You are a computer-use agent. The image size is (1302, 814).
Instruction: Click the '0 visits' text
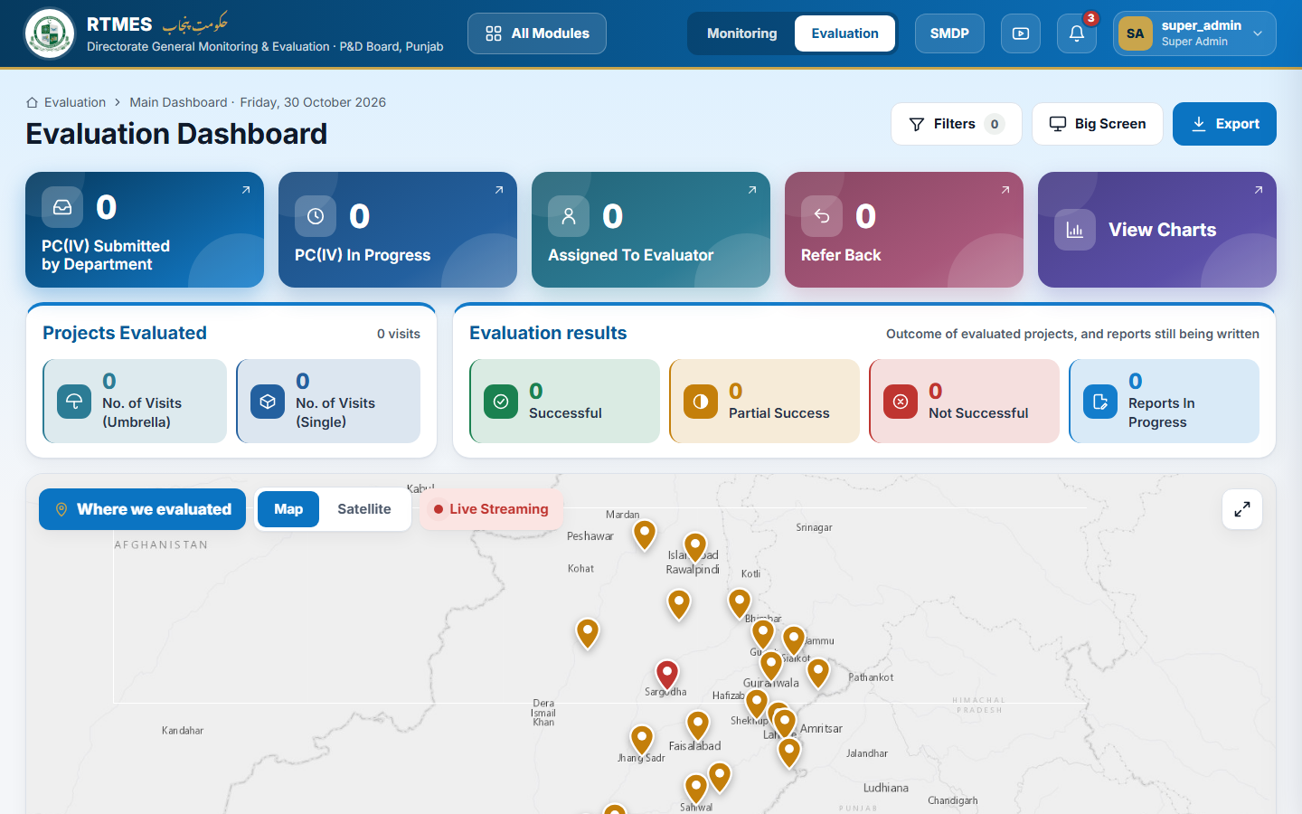click(x=399, y=334)
